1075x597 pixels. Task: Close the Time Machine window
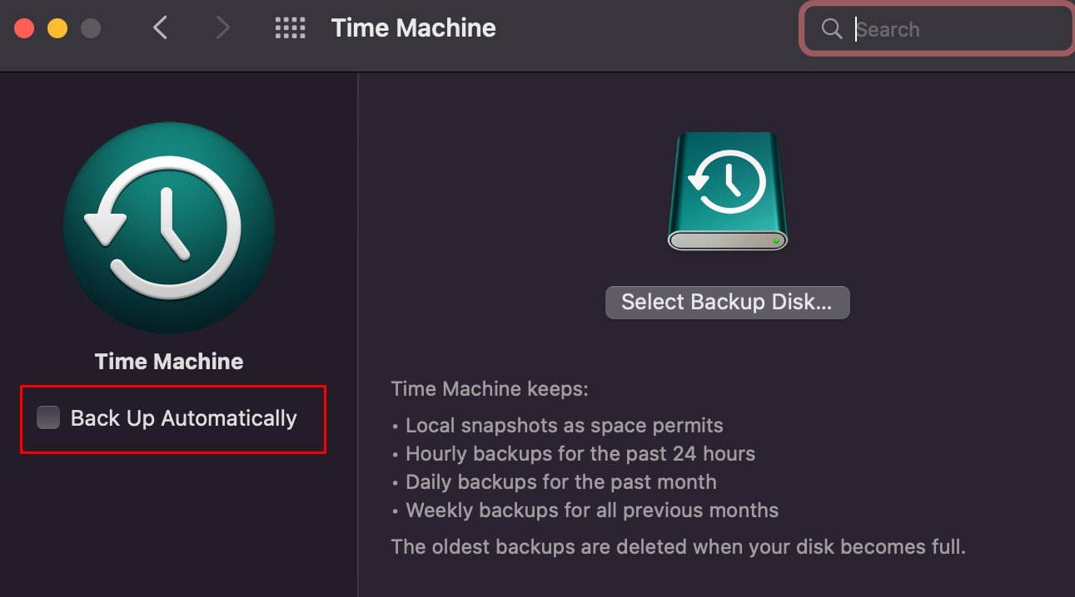pos(24,28)
